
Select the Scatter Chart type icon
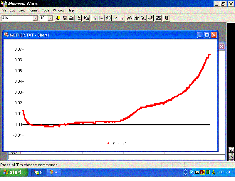pyautogui.click(x=115, y=18)
